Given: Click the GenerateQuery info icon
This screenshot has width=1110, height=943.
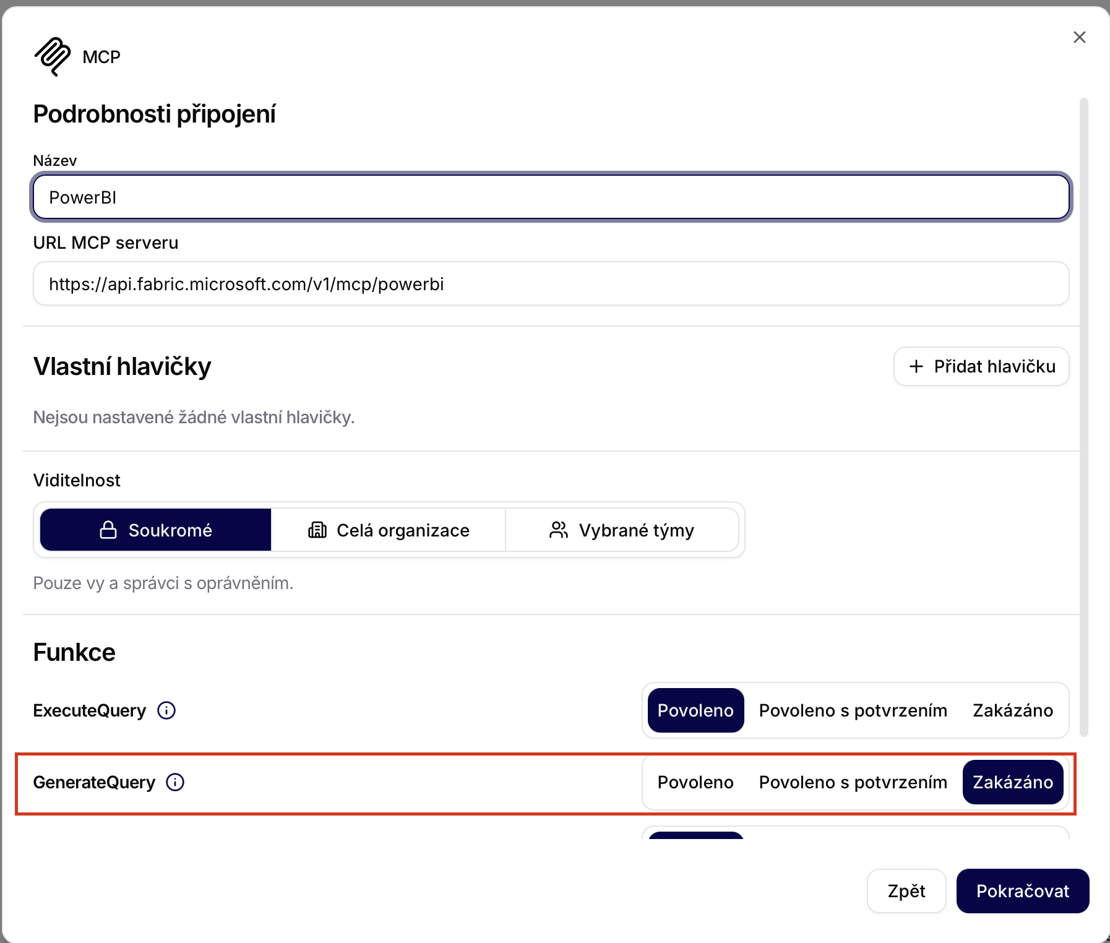Looking at the screenshot, I should (175, 782).
